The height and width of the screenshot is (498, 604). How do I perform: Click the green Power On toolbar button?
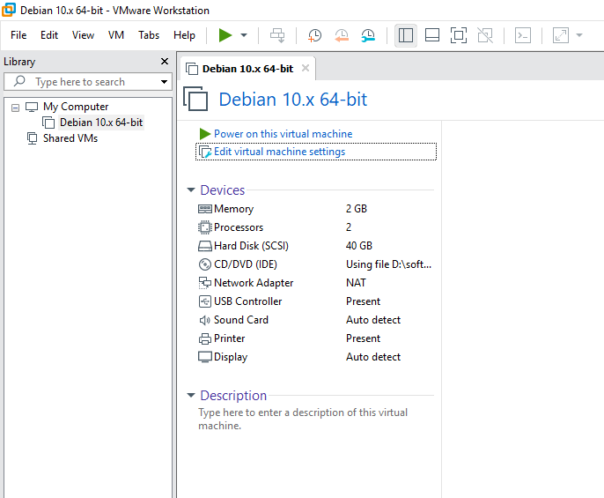tap(225, 35)
